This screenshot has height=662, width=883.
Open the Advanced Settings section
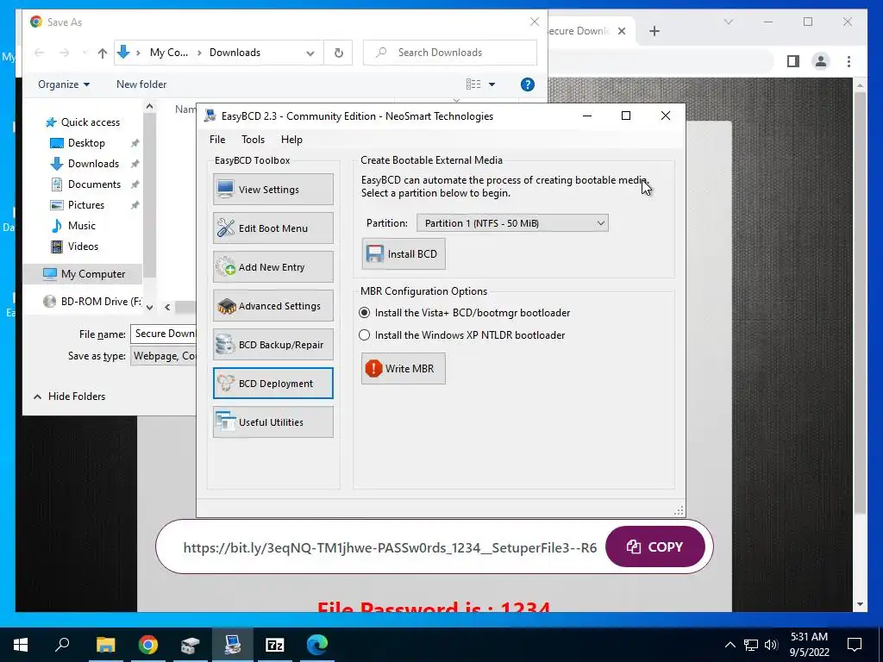point(273,306)
